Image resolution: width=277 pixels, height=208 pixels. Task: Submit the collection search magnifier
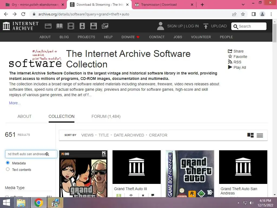pyautogui.click(x=47, y=154)
